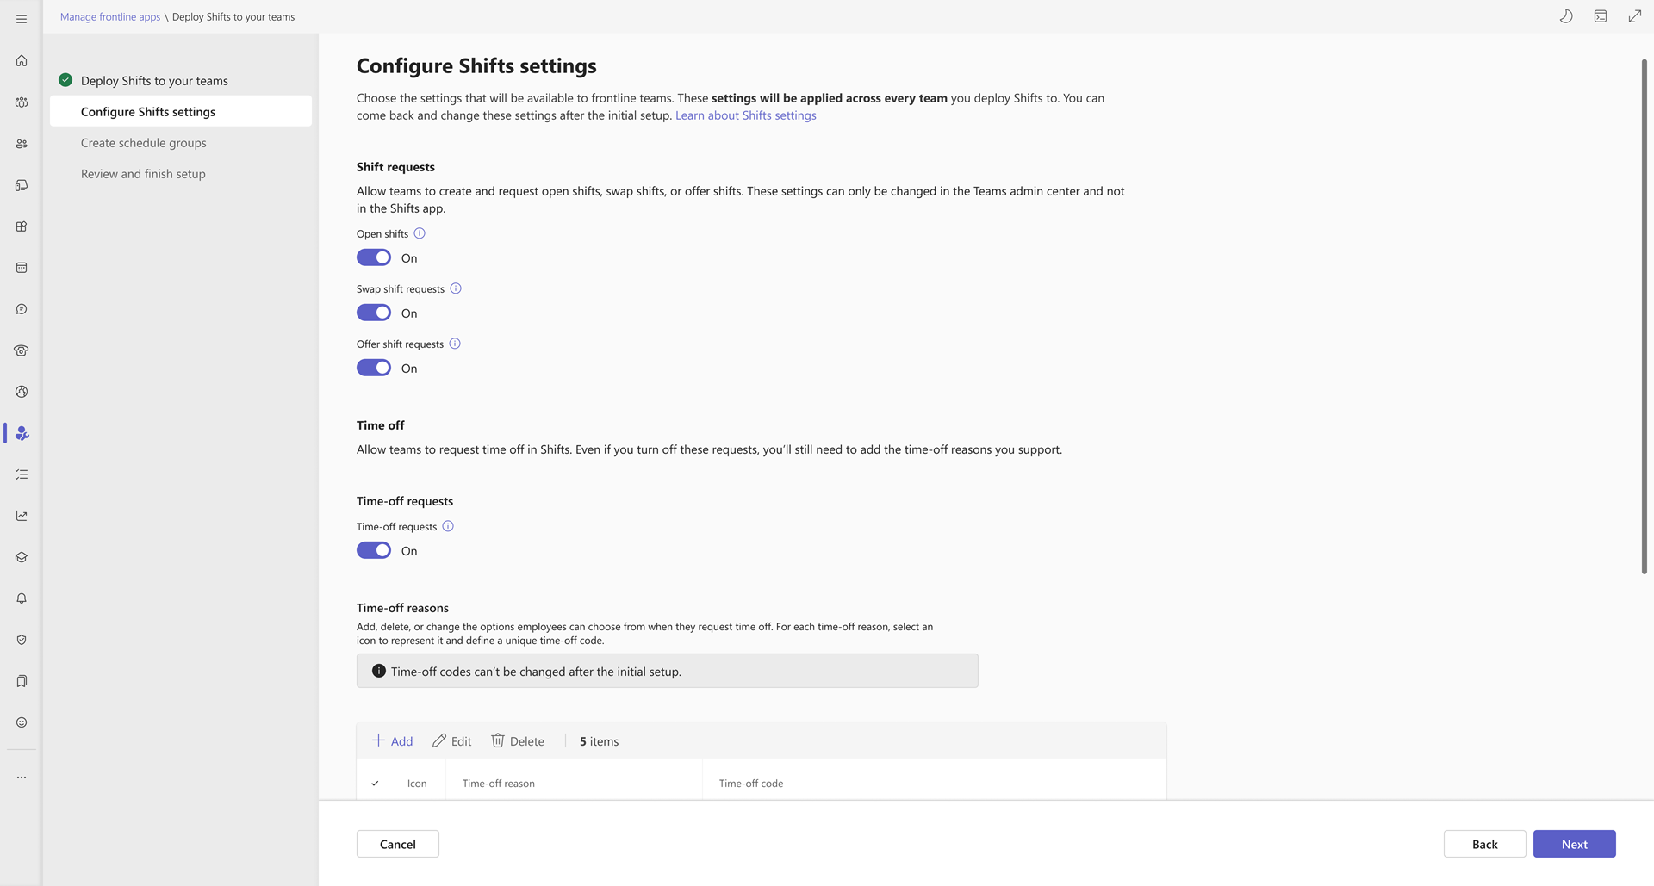Viewport: 1654px width, 886px height.
Task: Go to Review and finish setup step
Action: pos(143,174)
